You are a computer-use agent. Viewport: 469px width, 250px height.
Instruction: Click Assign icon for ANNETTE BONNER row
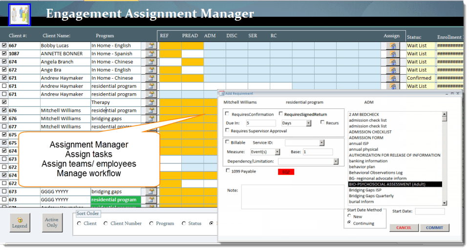click(x=393, y=54)
